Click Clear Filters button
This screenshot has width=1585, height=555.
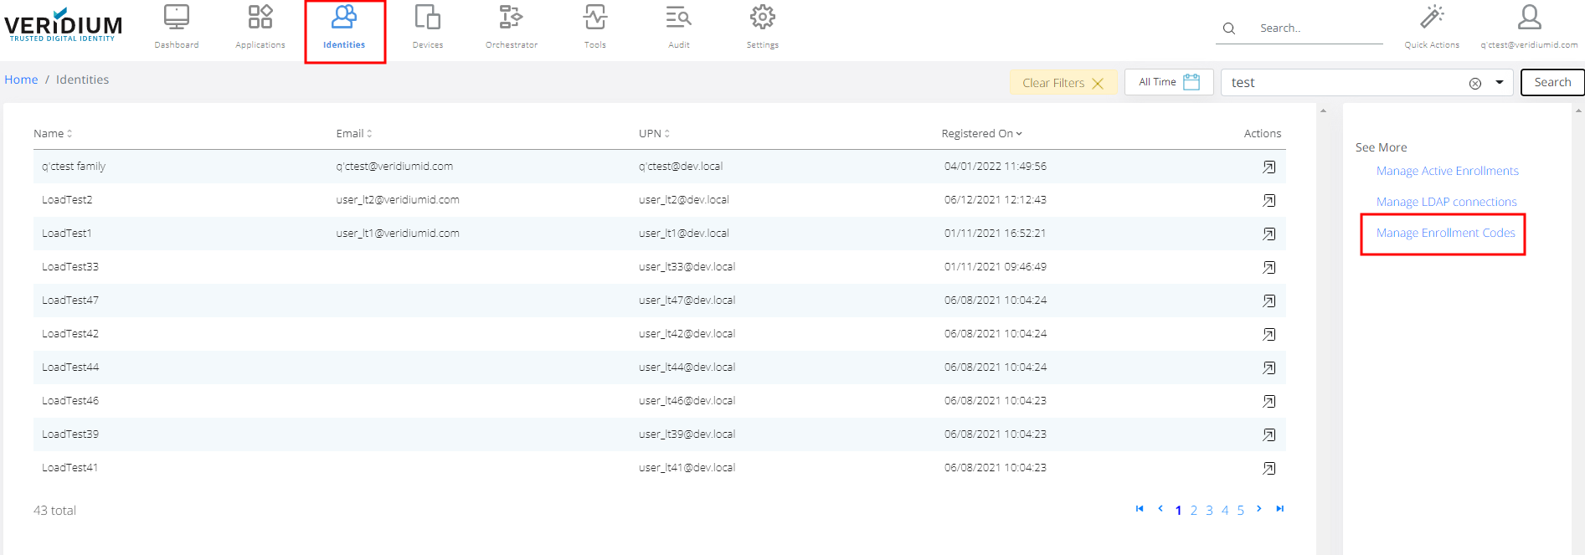[x=1063, y=83]
